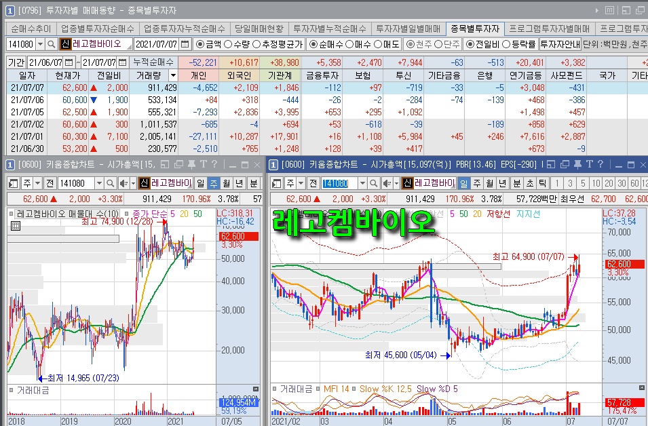Open the code dropdown in right chart toolbar
The image size is (648, 426).
point(362,183)
